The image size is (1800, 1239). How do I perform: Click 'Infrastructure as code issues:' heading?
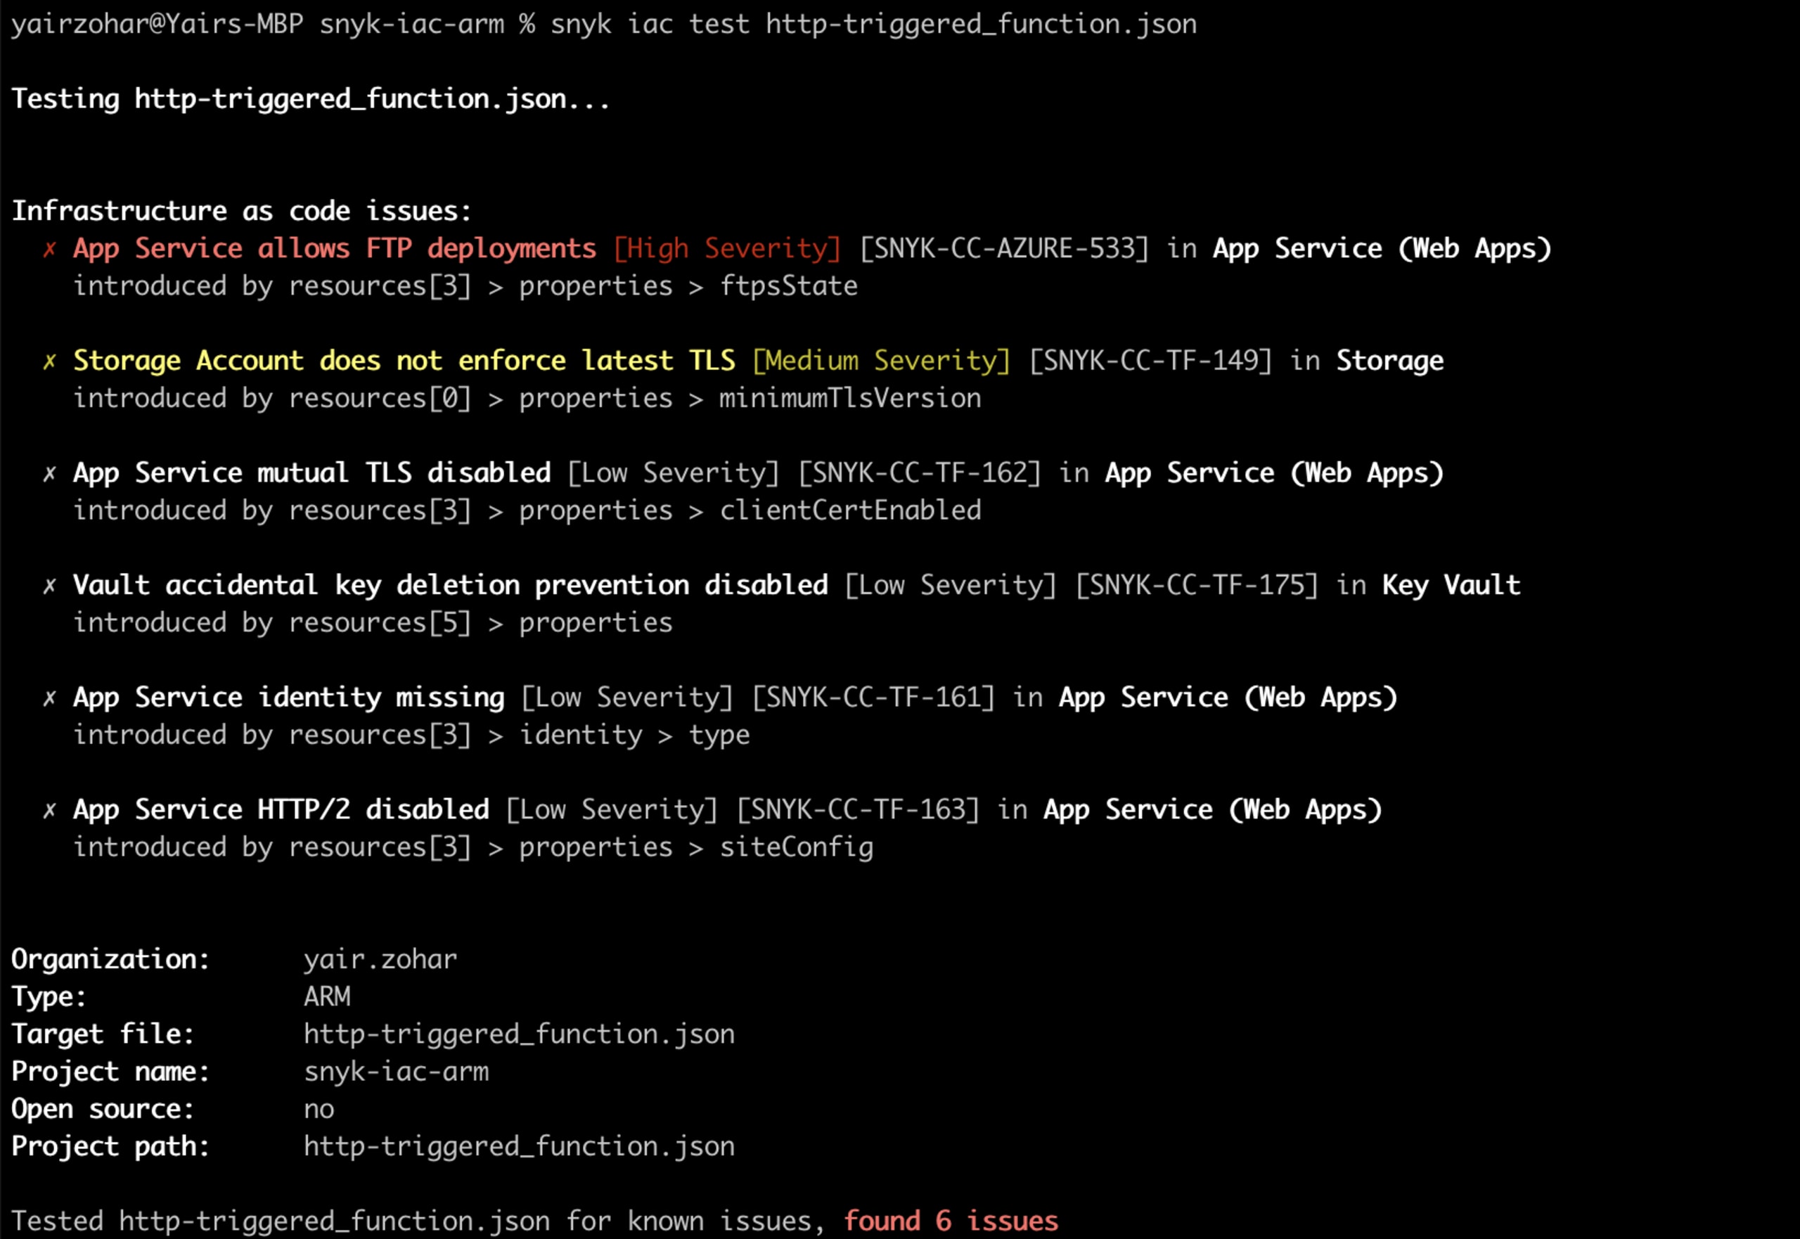[x=241, y=211]
